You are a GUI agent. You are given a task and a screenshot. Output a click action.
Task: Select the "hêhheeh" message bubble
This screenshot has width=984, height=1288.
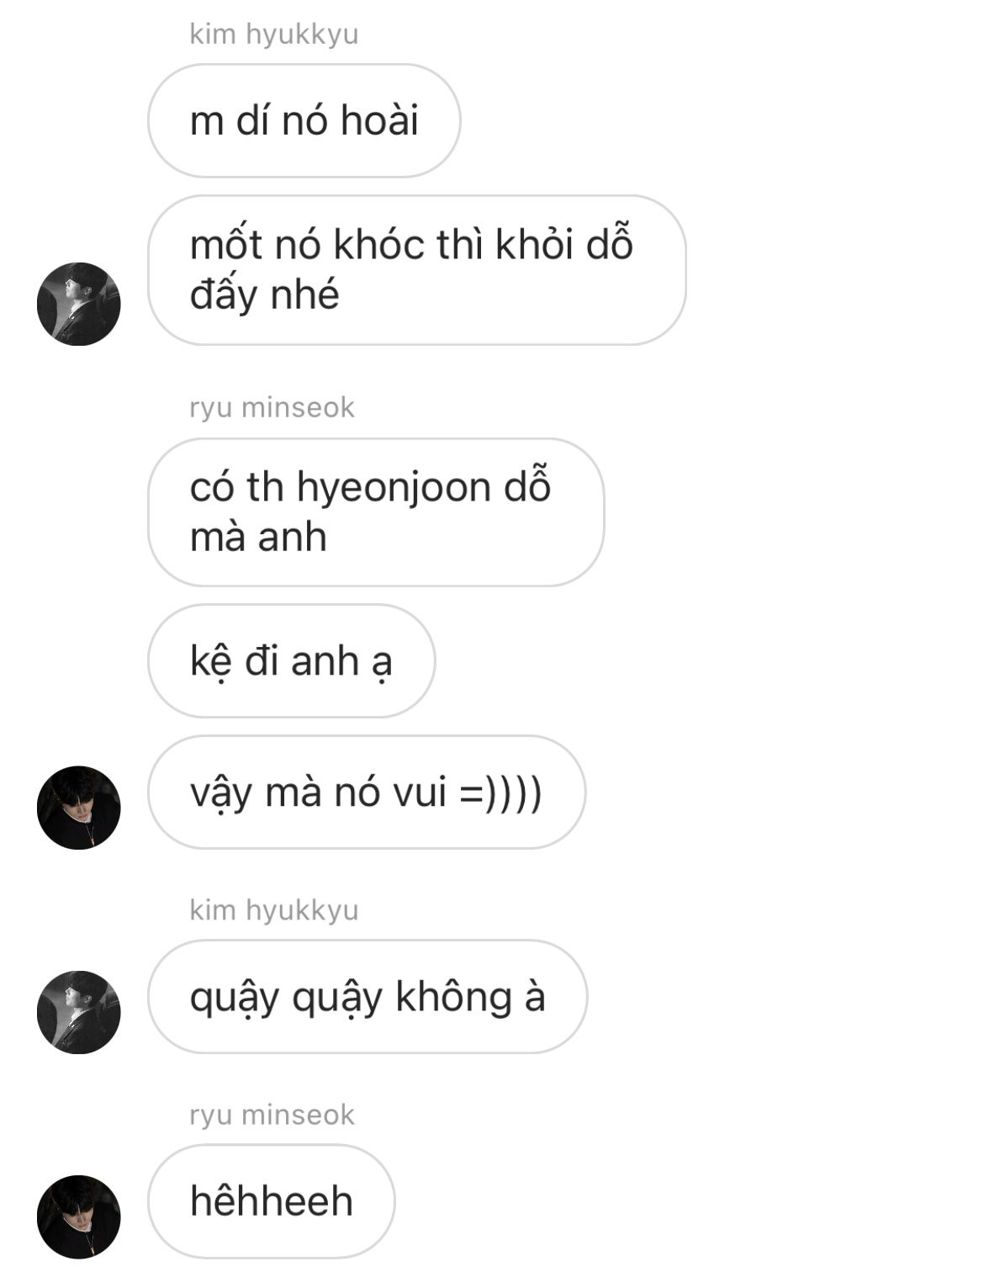[x=272, y=1201]
